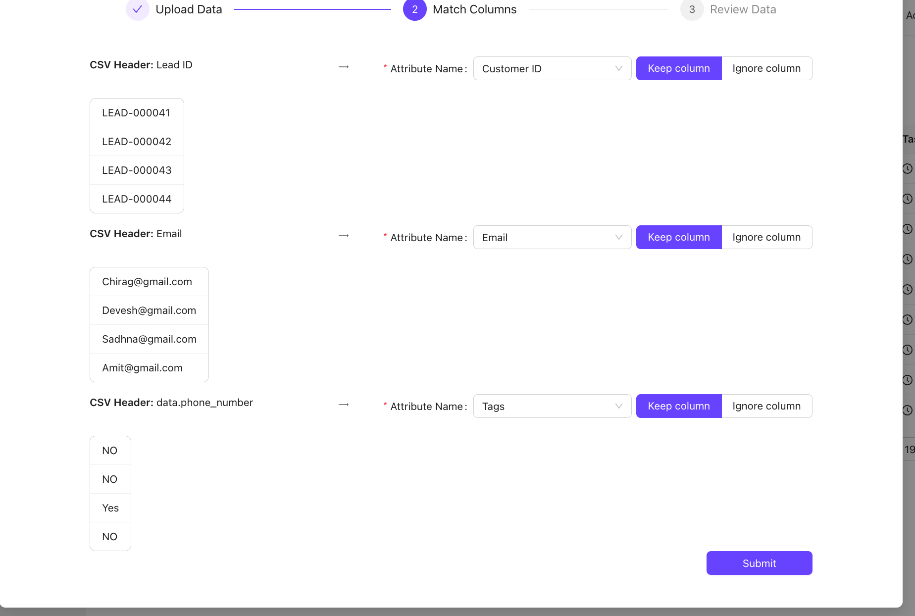The image size is (915, 616).
Task: Expand the Tags attribute dropdown
Action: pos(552,407)
